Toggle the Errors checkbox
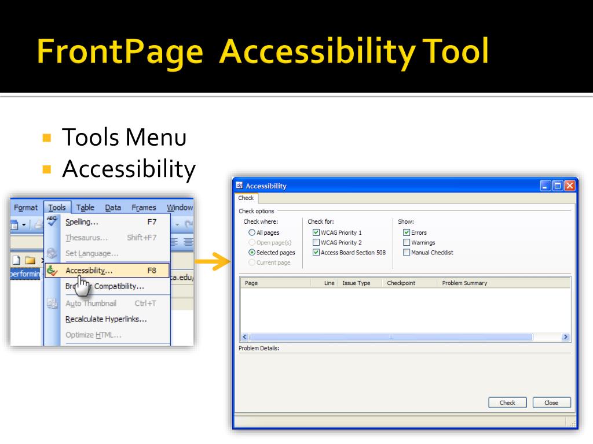Screen dimensions: 593x444 (x=407, y=232)
